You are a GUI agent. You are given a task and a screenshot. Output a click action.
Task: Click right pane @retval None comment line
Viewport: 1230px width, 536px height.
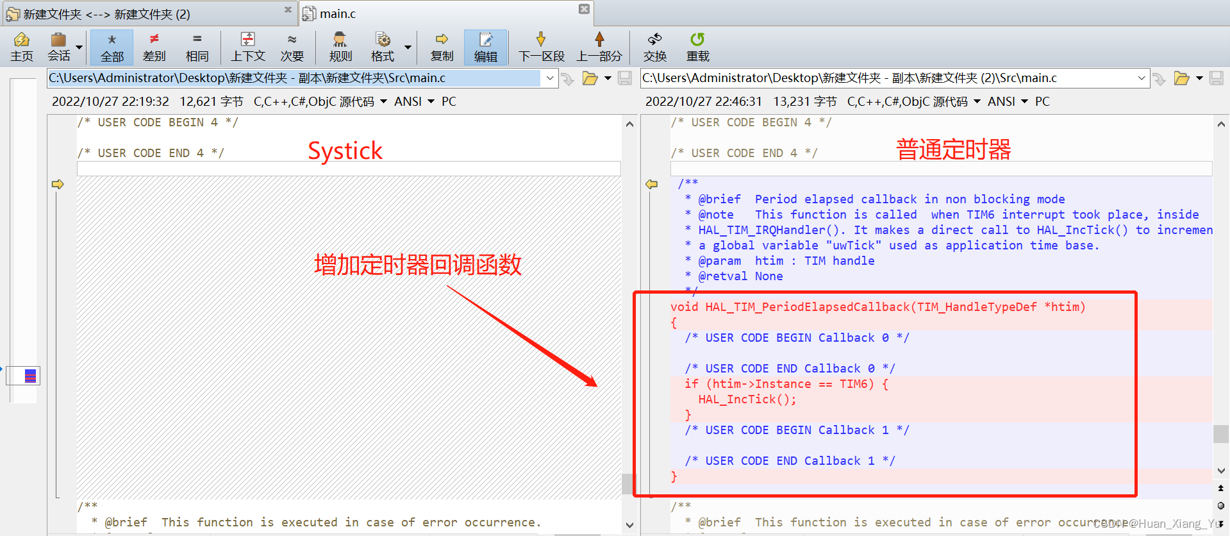(734, 276)
